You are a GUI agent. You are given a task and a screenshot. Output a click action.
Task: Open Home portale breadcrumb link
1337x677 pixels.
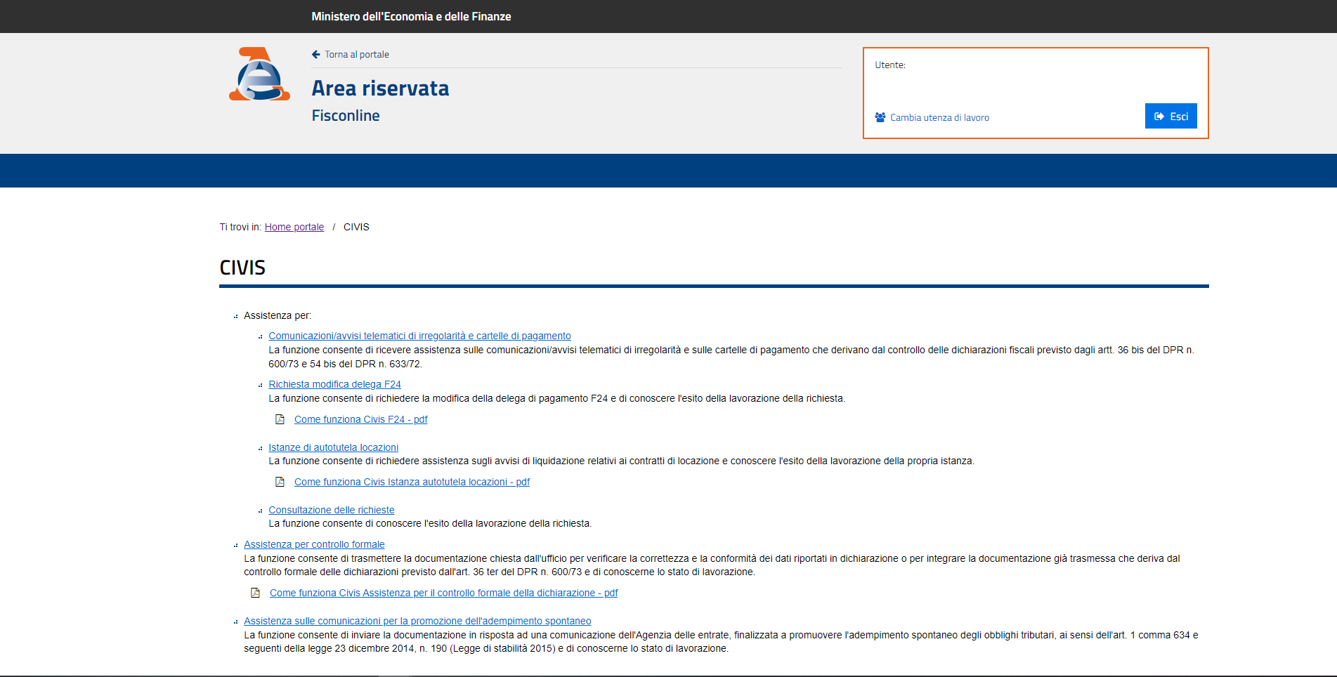(294, 227)
